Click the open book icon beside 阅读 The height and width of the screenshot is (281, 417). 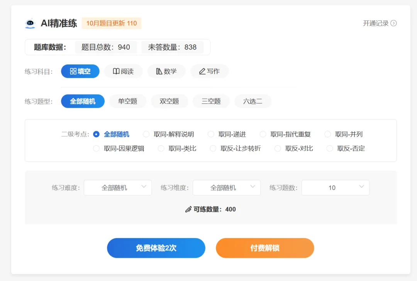pyautogui.click(x=116, y=71)
